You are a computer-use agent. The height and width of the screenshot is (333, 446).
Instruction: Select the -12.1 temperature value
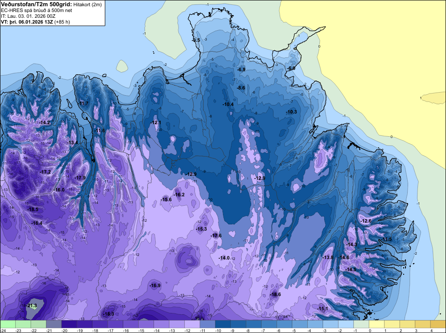[x=156, y=122]
